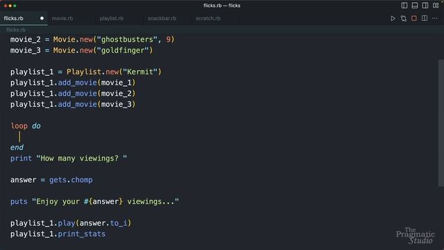Viewport: 444px width, 250px height.
Task: Click the red stop square icon
Action: [x=414, y=19]
